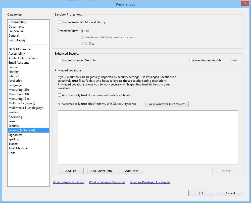The width and height of the screenshot is (251, 203).
Task: Select Adobe Online Services category
Action: pyautogui.click(x=28, y=58)
